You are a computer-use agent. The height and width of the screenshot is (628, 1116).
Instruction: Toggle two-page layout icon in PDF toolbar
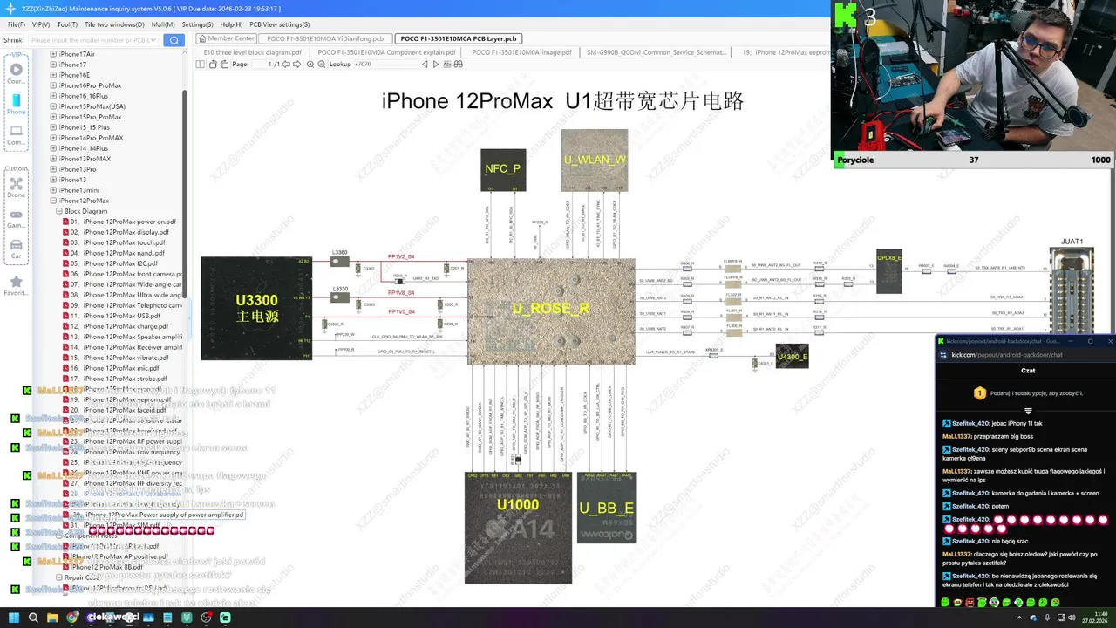(x=200, y=65)
